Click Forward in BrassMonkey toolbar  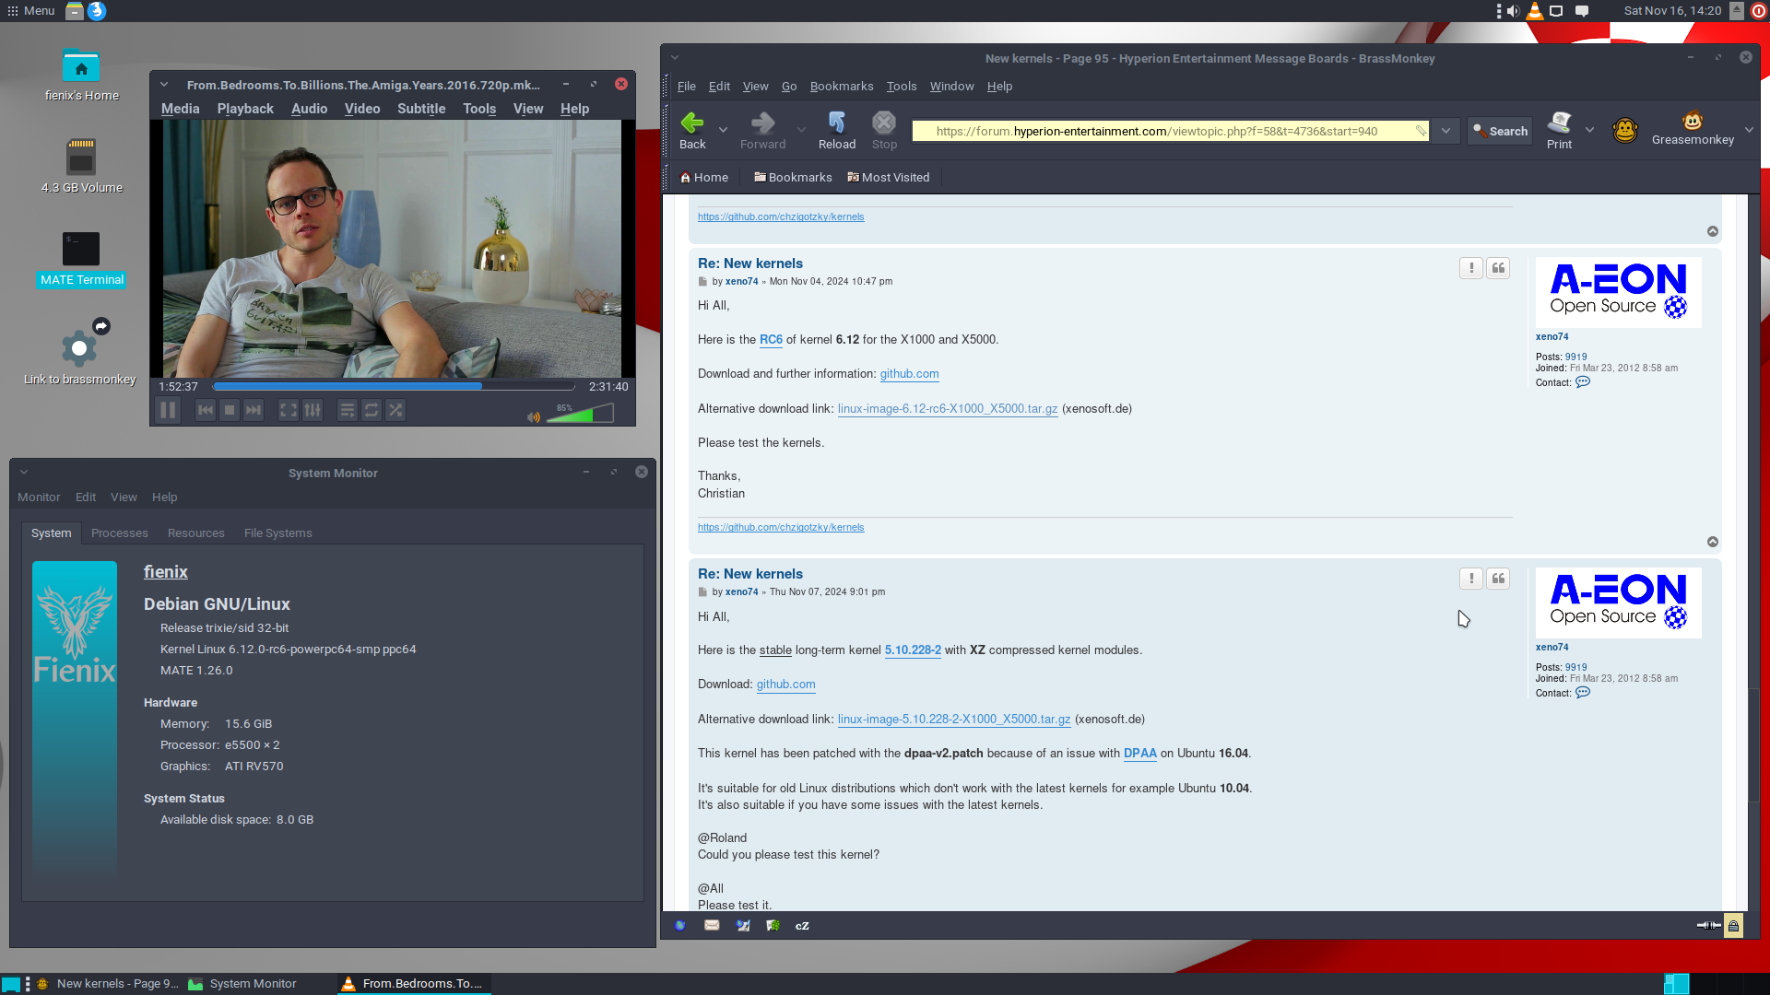[762, 131]
